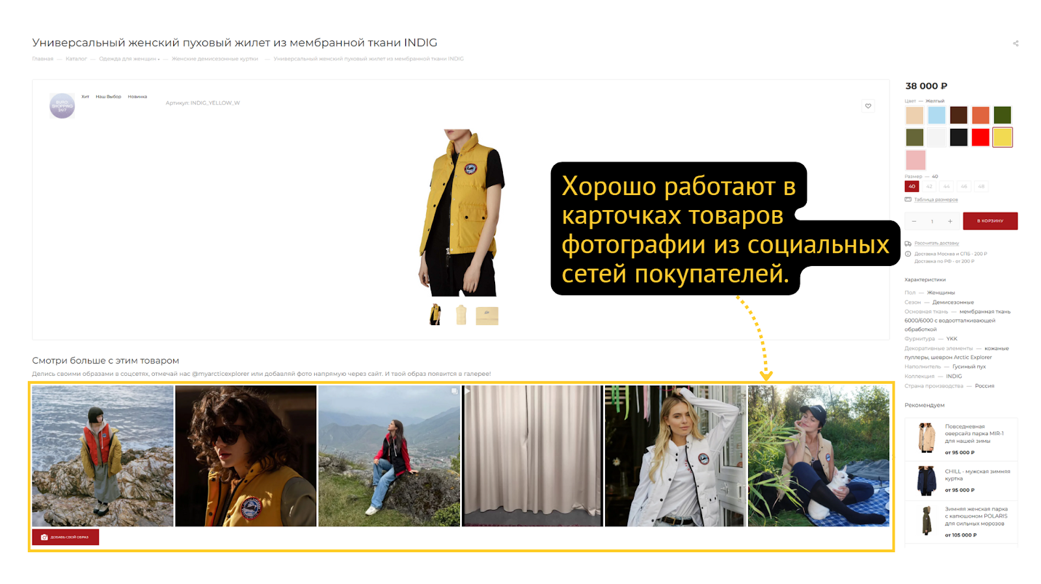This screenshot has height=584, width=1041.
Task: Click the Euro Shopping 24/7 round badge
Action: [x=62, y=105]
